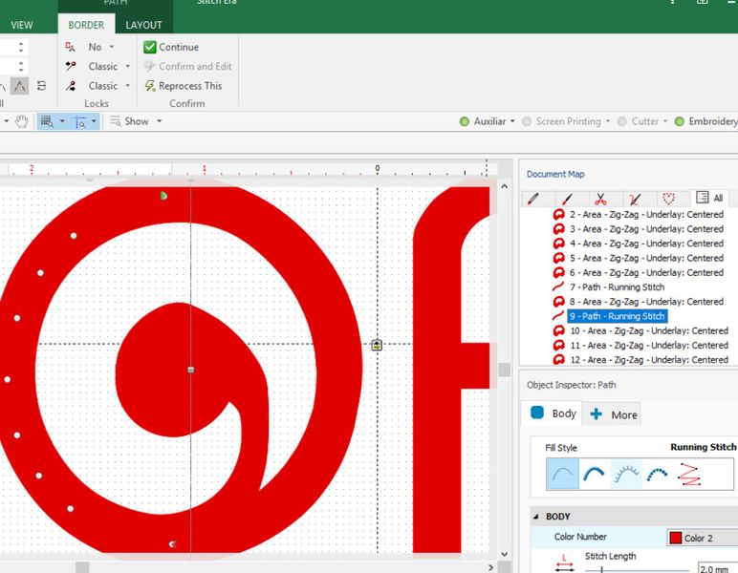Choose the red zig-zag fill style
738x573 pixels.
pyautogui.click(x=689, y=474)
